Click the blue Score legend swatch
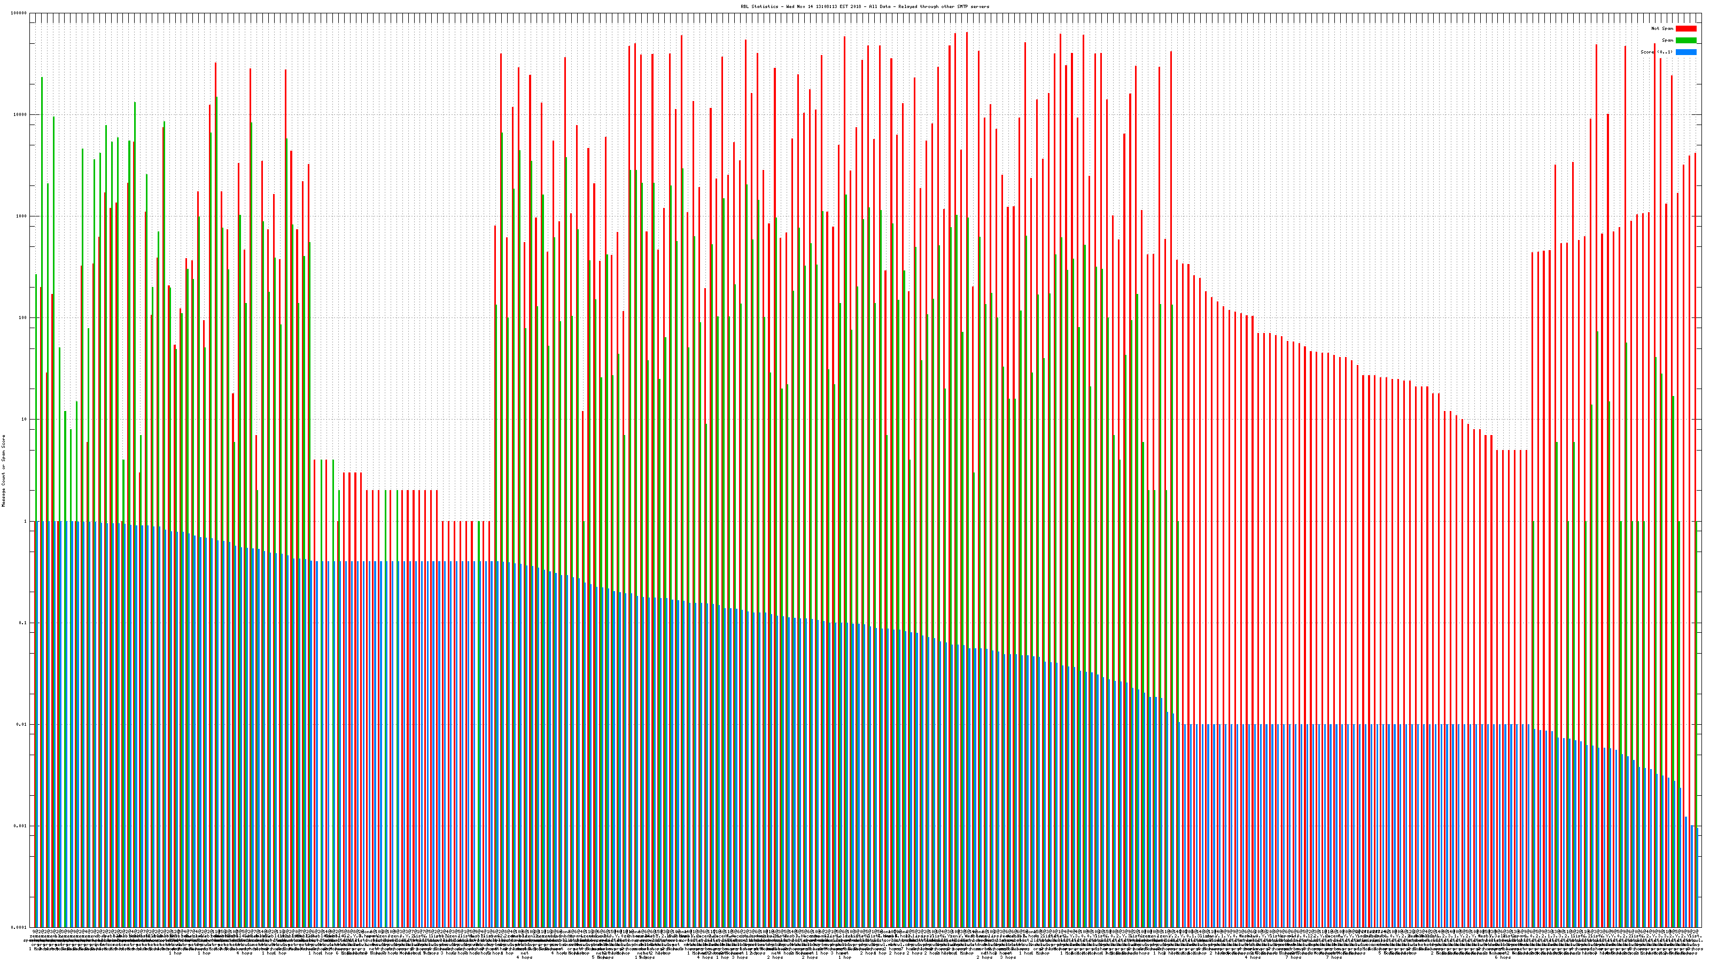The width and height of the screenshot is (1710, 962). pyautogui.click(x=1685, y=52)
